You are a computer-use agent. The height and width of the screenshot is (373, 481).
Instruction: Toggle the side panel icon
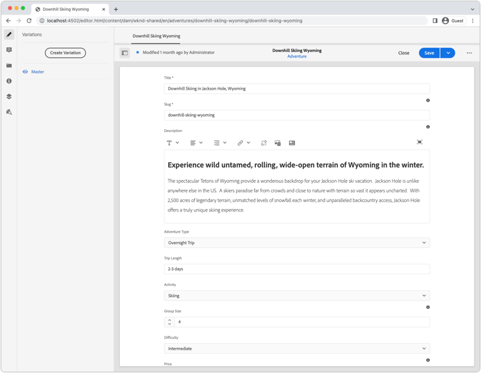[124, 53]
